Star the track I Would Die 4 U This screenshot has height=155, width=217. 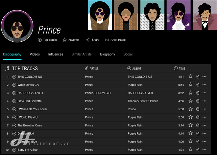click(x=191, y=117)
